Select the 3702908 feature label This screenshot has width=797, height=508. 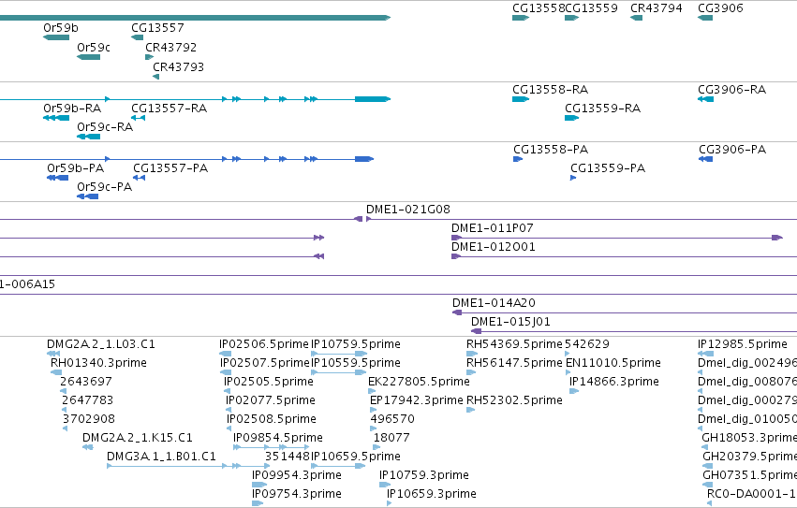pos(88,419)
